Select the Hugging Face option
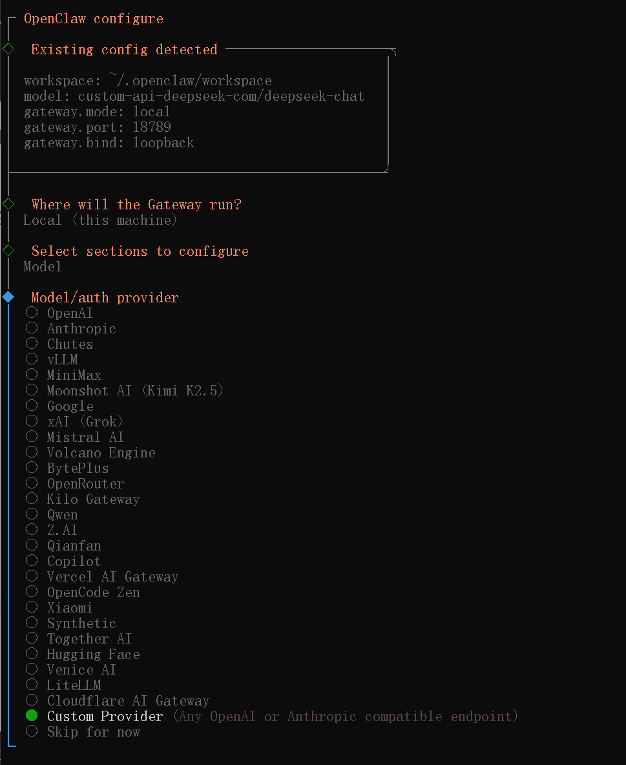The image size is (626, 765). tap(83, 655)
